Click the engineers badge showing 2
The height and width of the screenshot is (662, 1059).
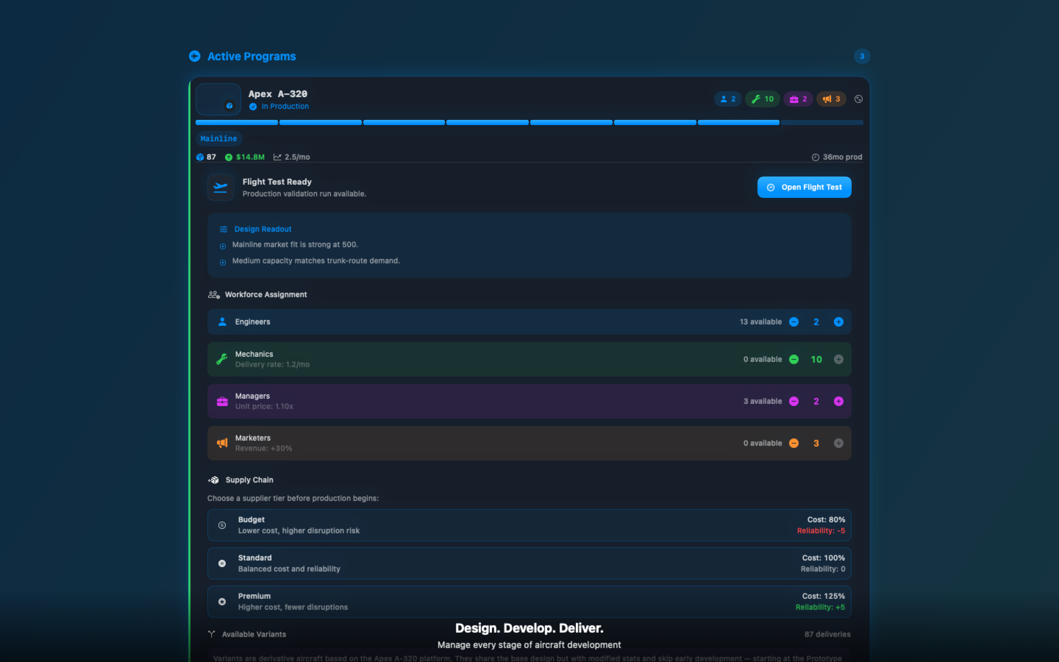[x=728, y=99]
